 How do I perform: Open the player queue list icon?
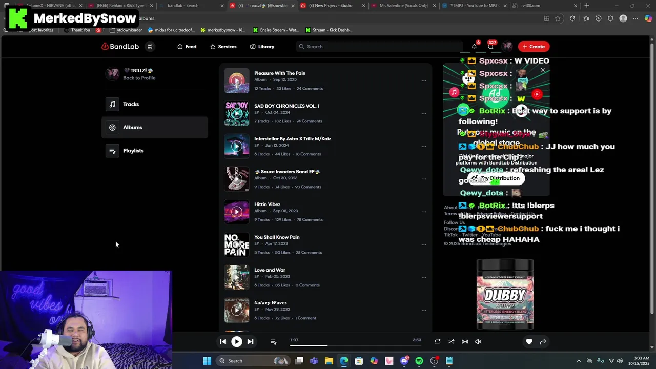click(x=273, y=342)
